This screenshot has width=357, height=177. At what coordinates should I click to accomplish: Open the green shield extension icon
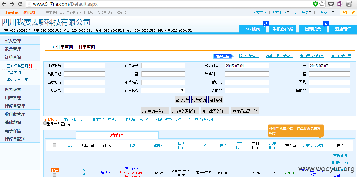(x=315, y=4)
